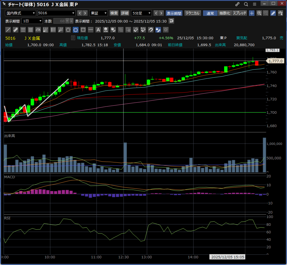Open the 国内株式 market type dropdown
This screenshot has width=287, height=265.
(21, 13)
